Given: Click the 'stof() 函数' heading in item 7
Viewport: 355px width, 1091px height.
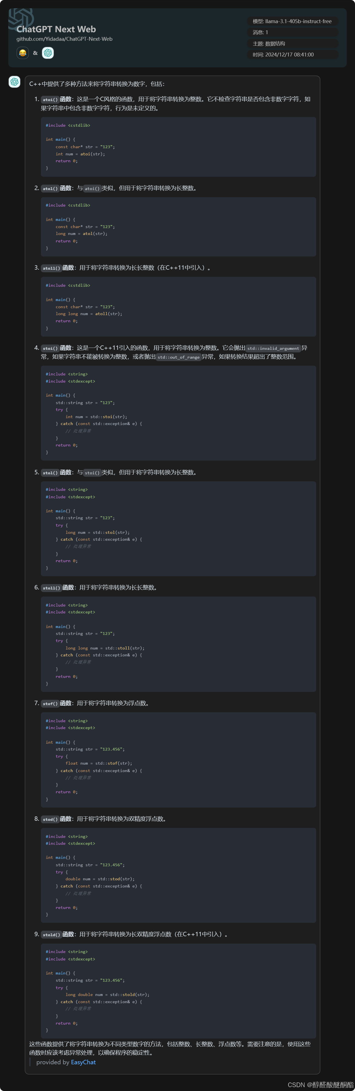Looking at the screenshot, I should (56, 703).
